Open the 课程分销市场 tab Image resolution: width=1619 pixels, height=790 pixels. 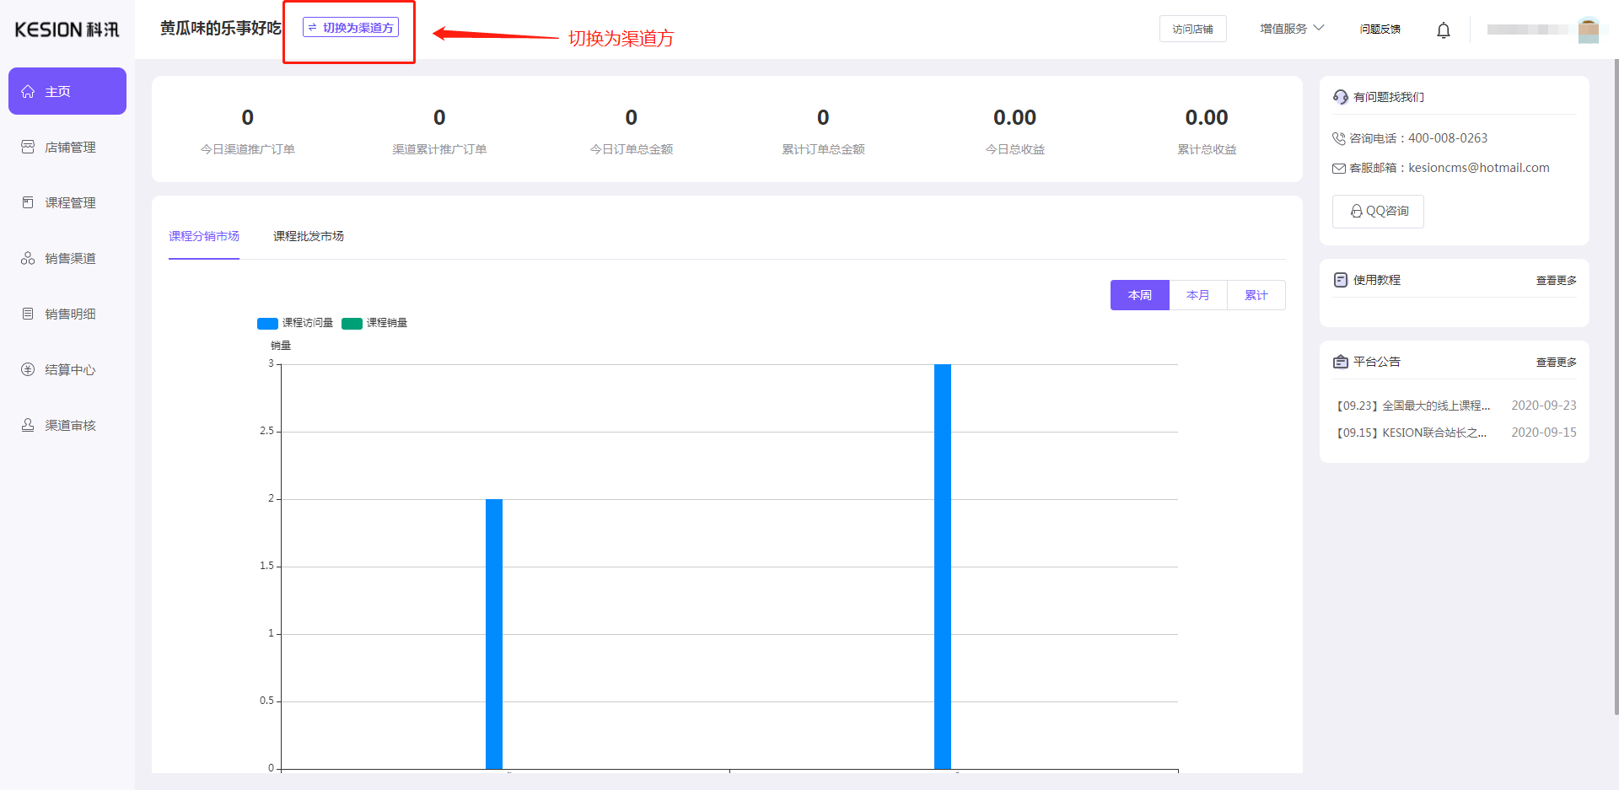coord(204,236)
